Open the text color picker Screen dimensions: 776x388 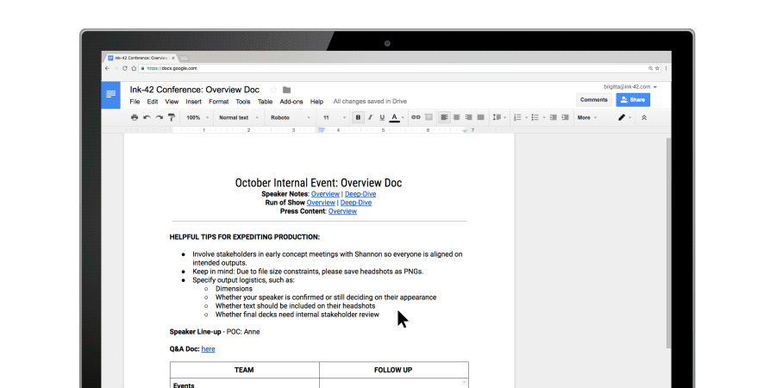point(395,117)
